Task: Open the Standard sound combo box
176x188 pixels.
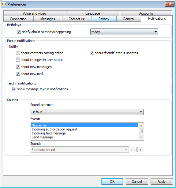Action: coord(80,150)
